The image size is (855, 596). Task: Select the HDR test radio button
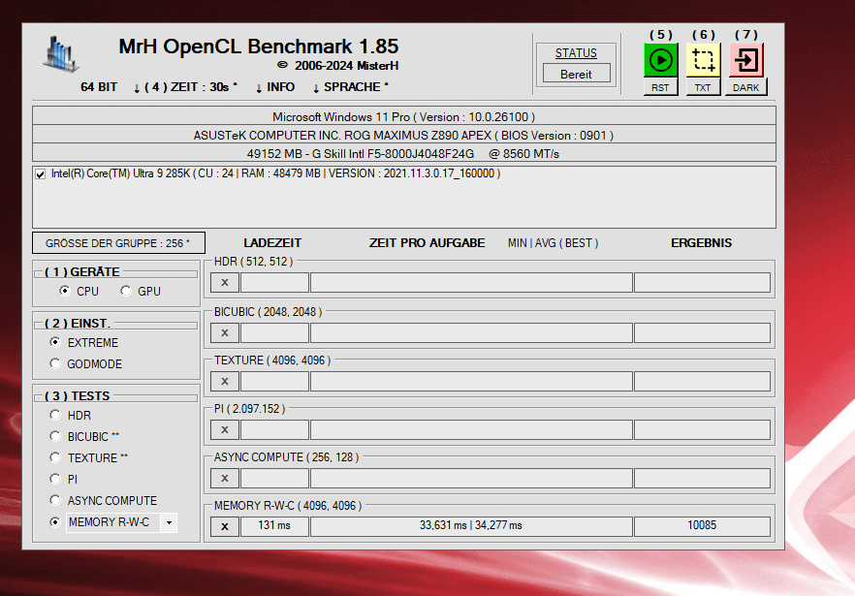(55, 415)
